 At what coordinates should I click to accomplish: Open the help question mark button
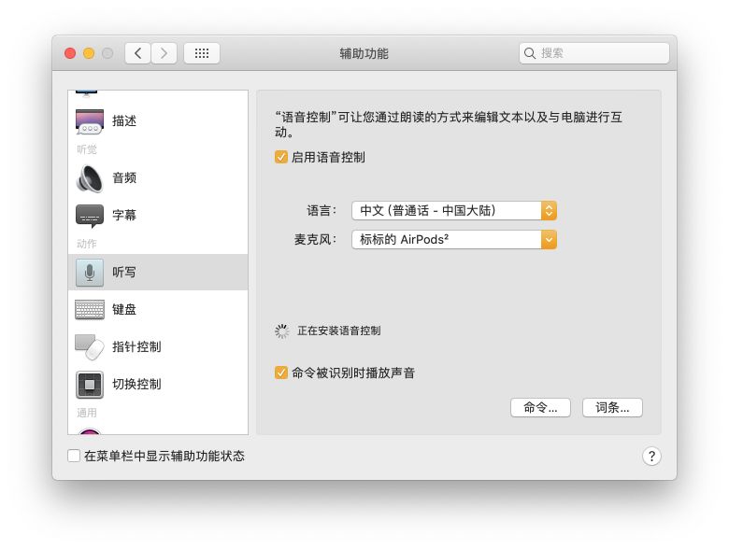651,457
